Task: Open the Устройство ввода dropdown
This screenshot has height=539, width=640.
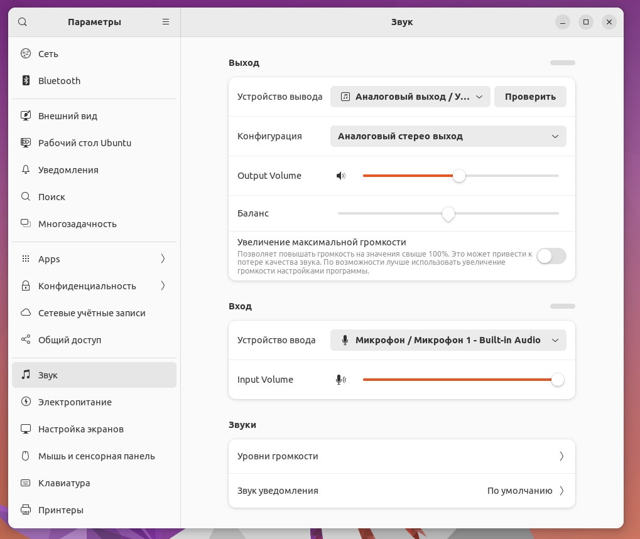Action: coord(448,340)
